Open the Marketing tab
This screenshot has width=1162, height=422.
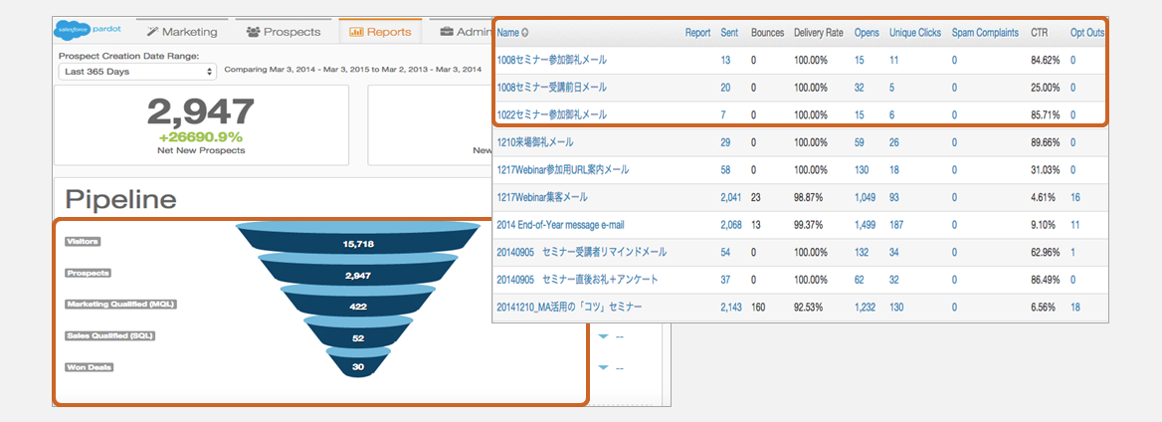181,32
